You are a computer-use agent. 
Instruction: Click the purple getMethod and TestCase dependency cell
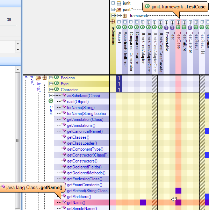pos(178,190)
